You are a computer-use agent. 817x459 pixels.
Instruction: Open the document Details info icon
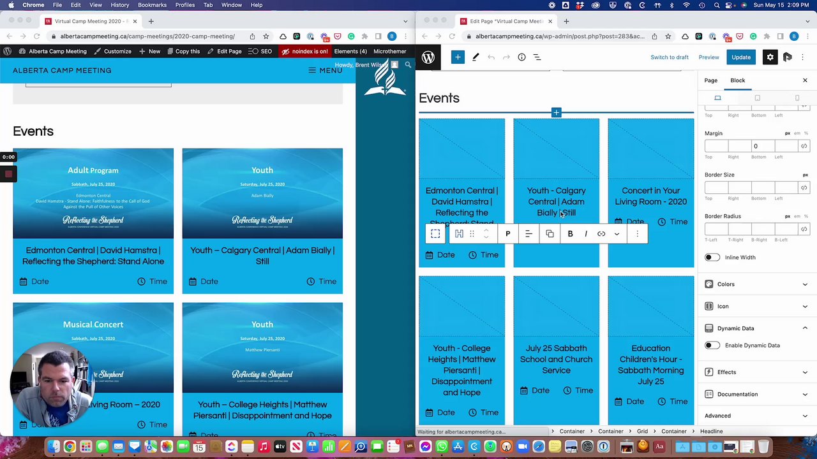(x=521, y=57)
